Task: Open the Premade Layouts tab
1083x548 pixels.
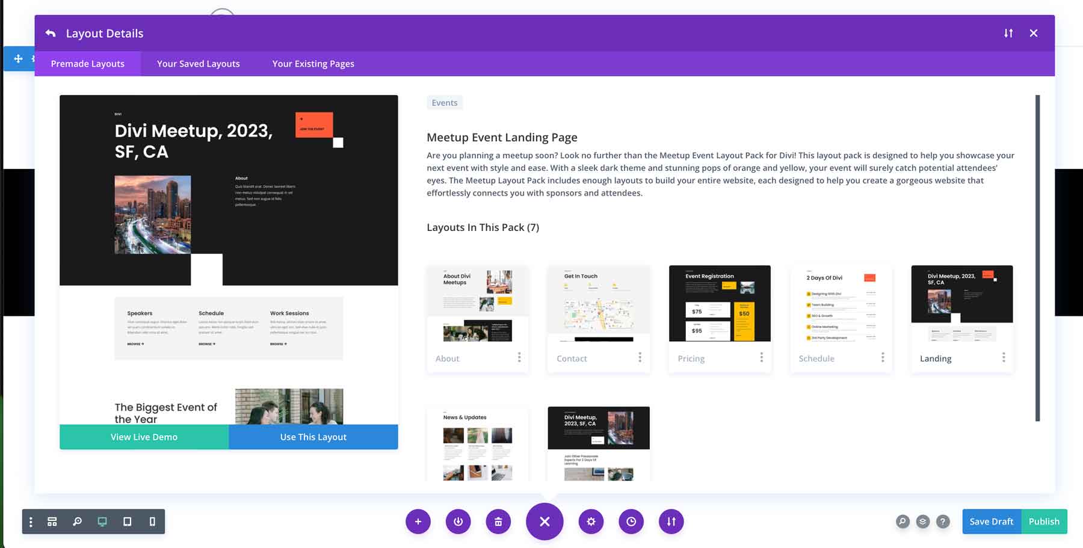Action: coord(88,63)
